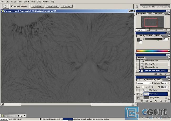Image resolution: width=171 pixels, height=121 pixels.
Task: Open the History palette flyout menu
Action: coord(169,57)
